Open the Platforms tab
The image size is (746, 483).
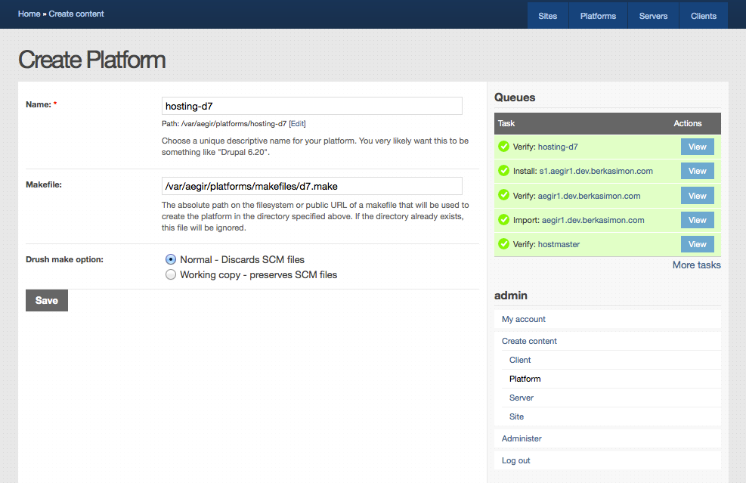coord(598,16)
